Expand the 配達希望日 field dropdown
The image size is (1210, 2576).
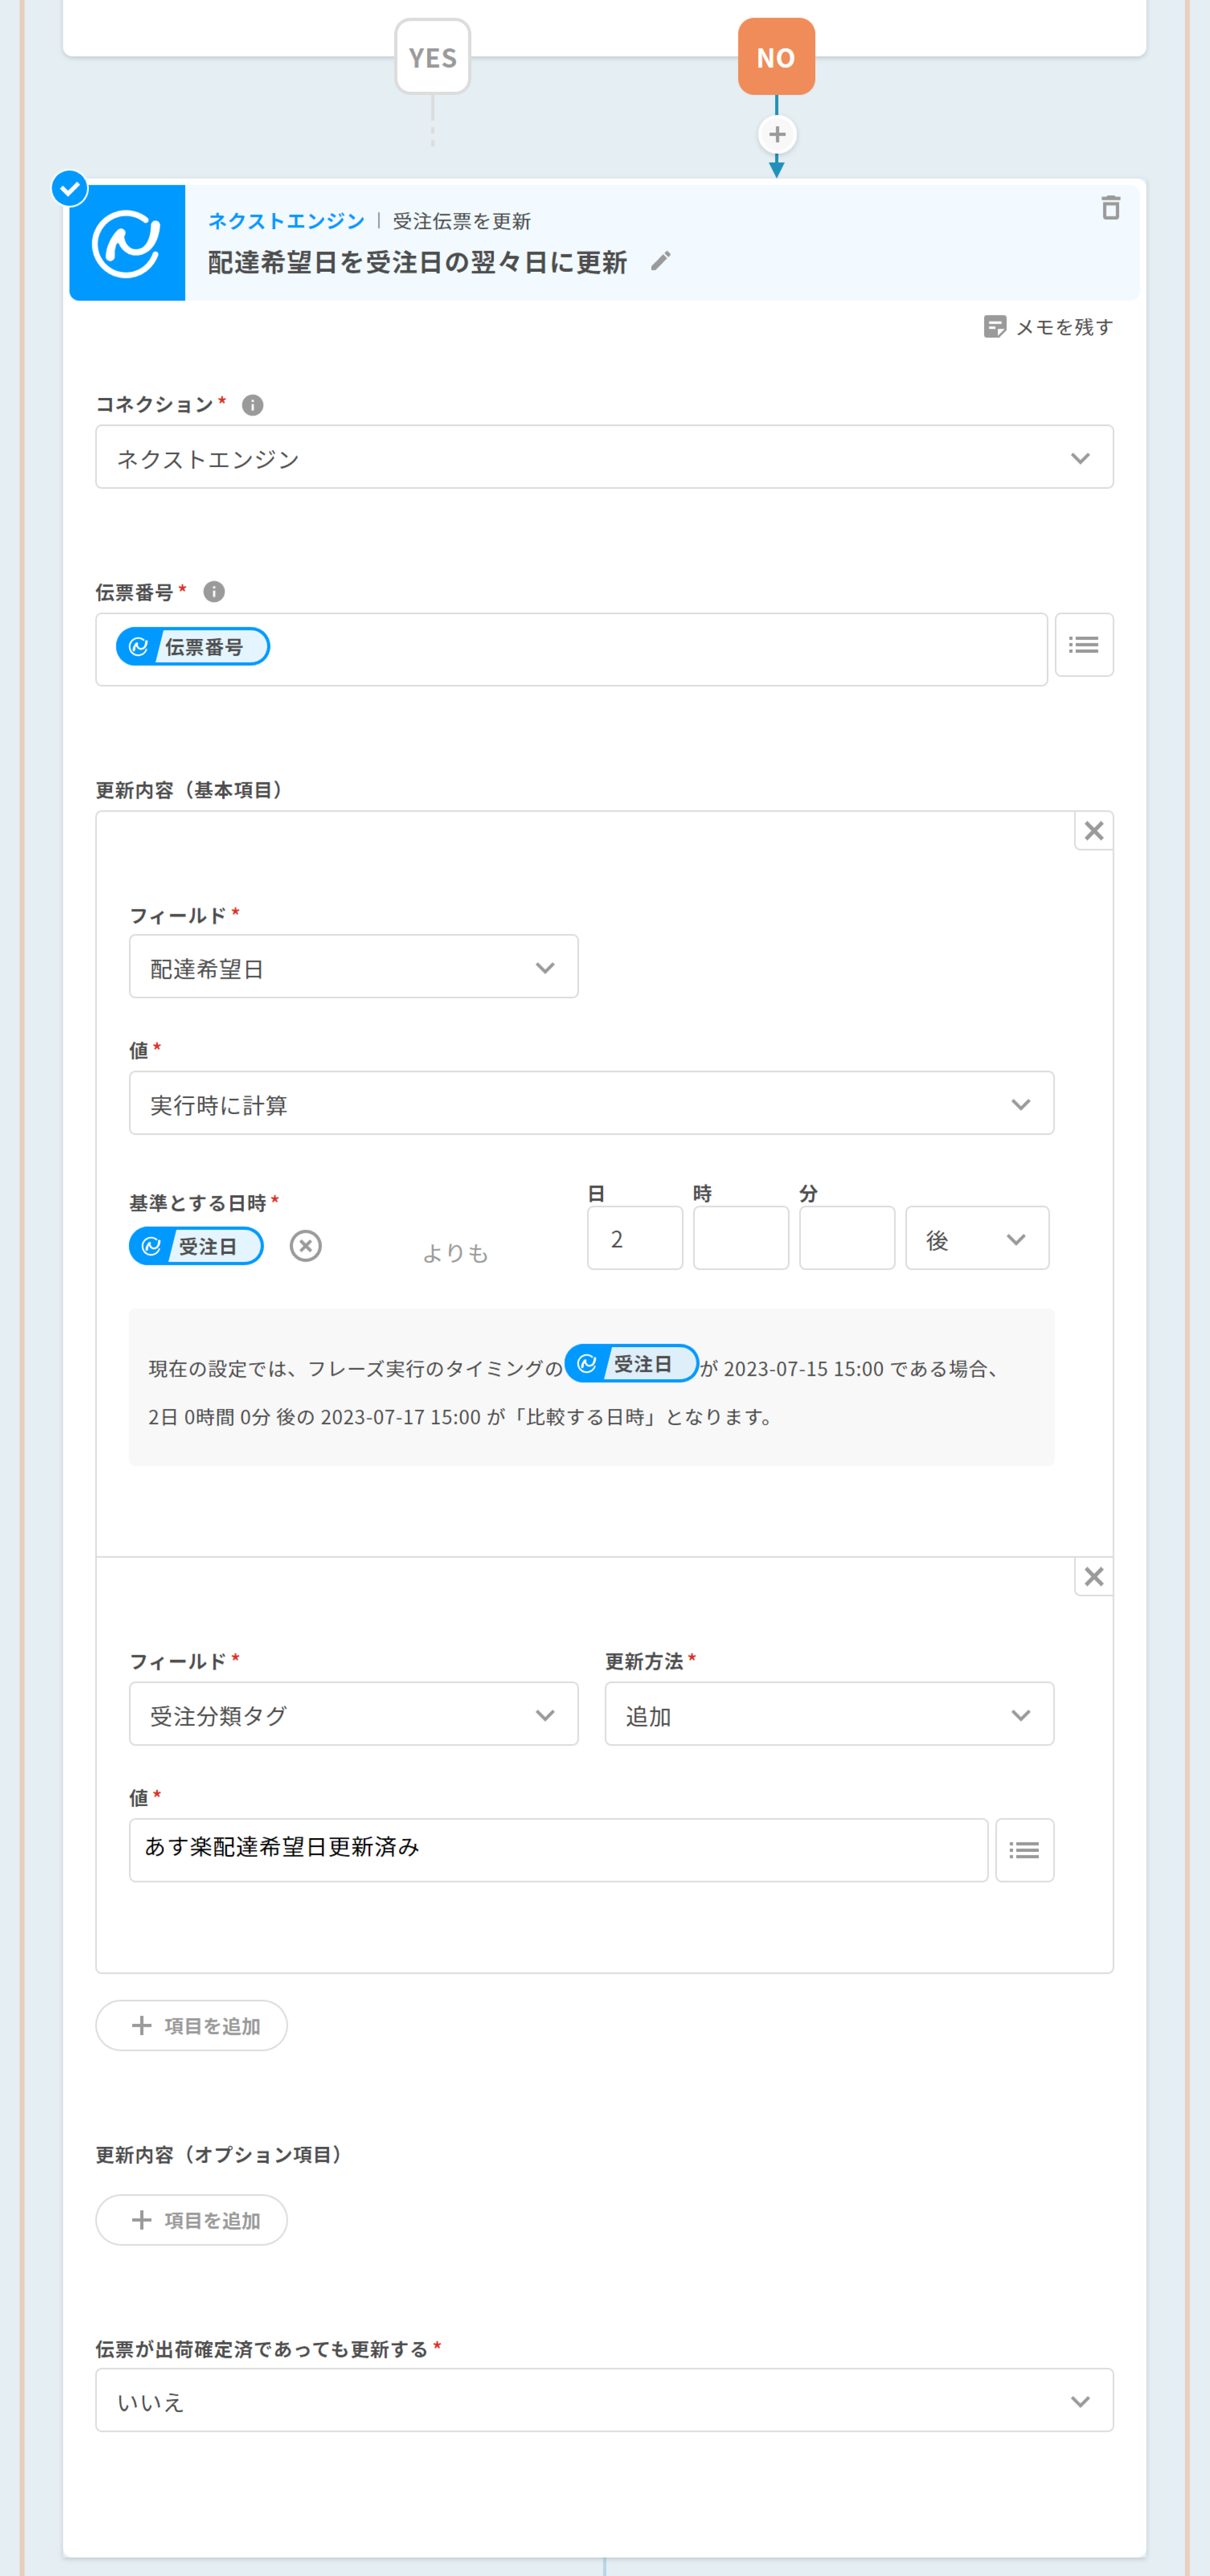tap(353, 967)
